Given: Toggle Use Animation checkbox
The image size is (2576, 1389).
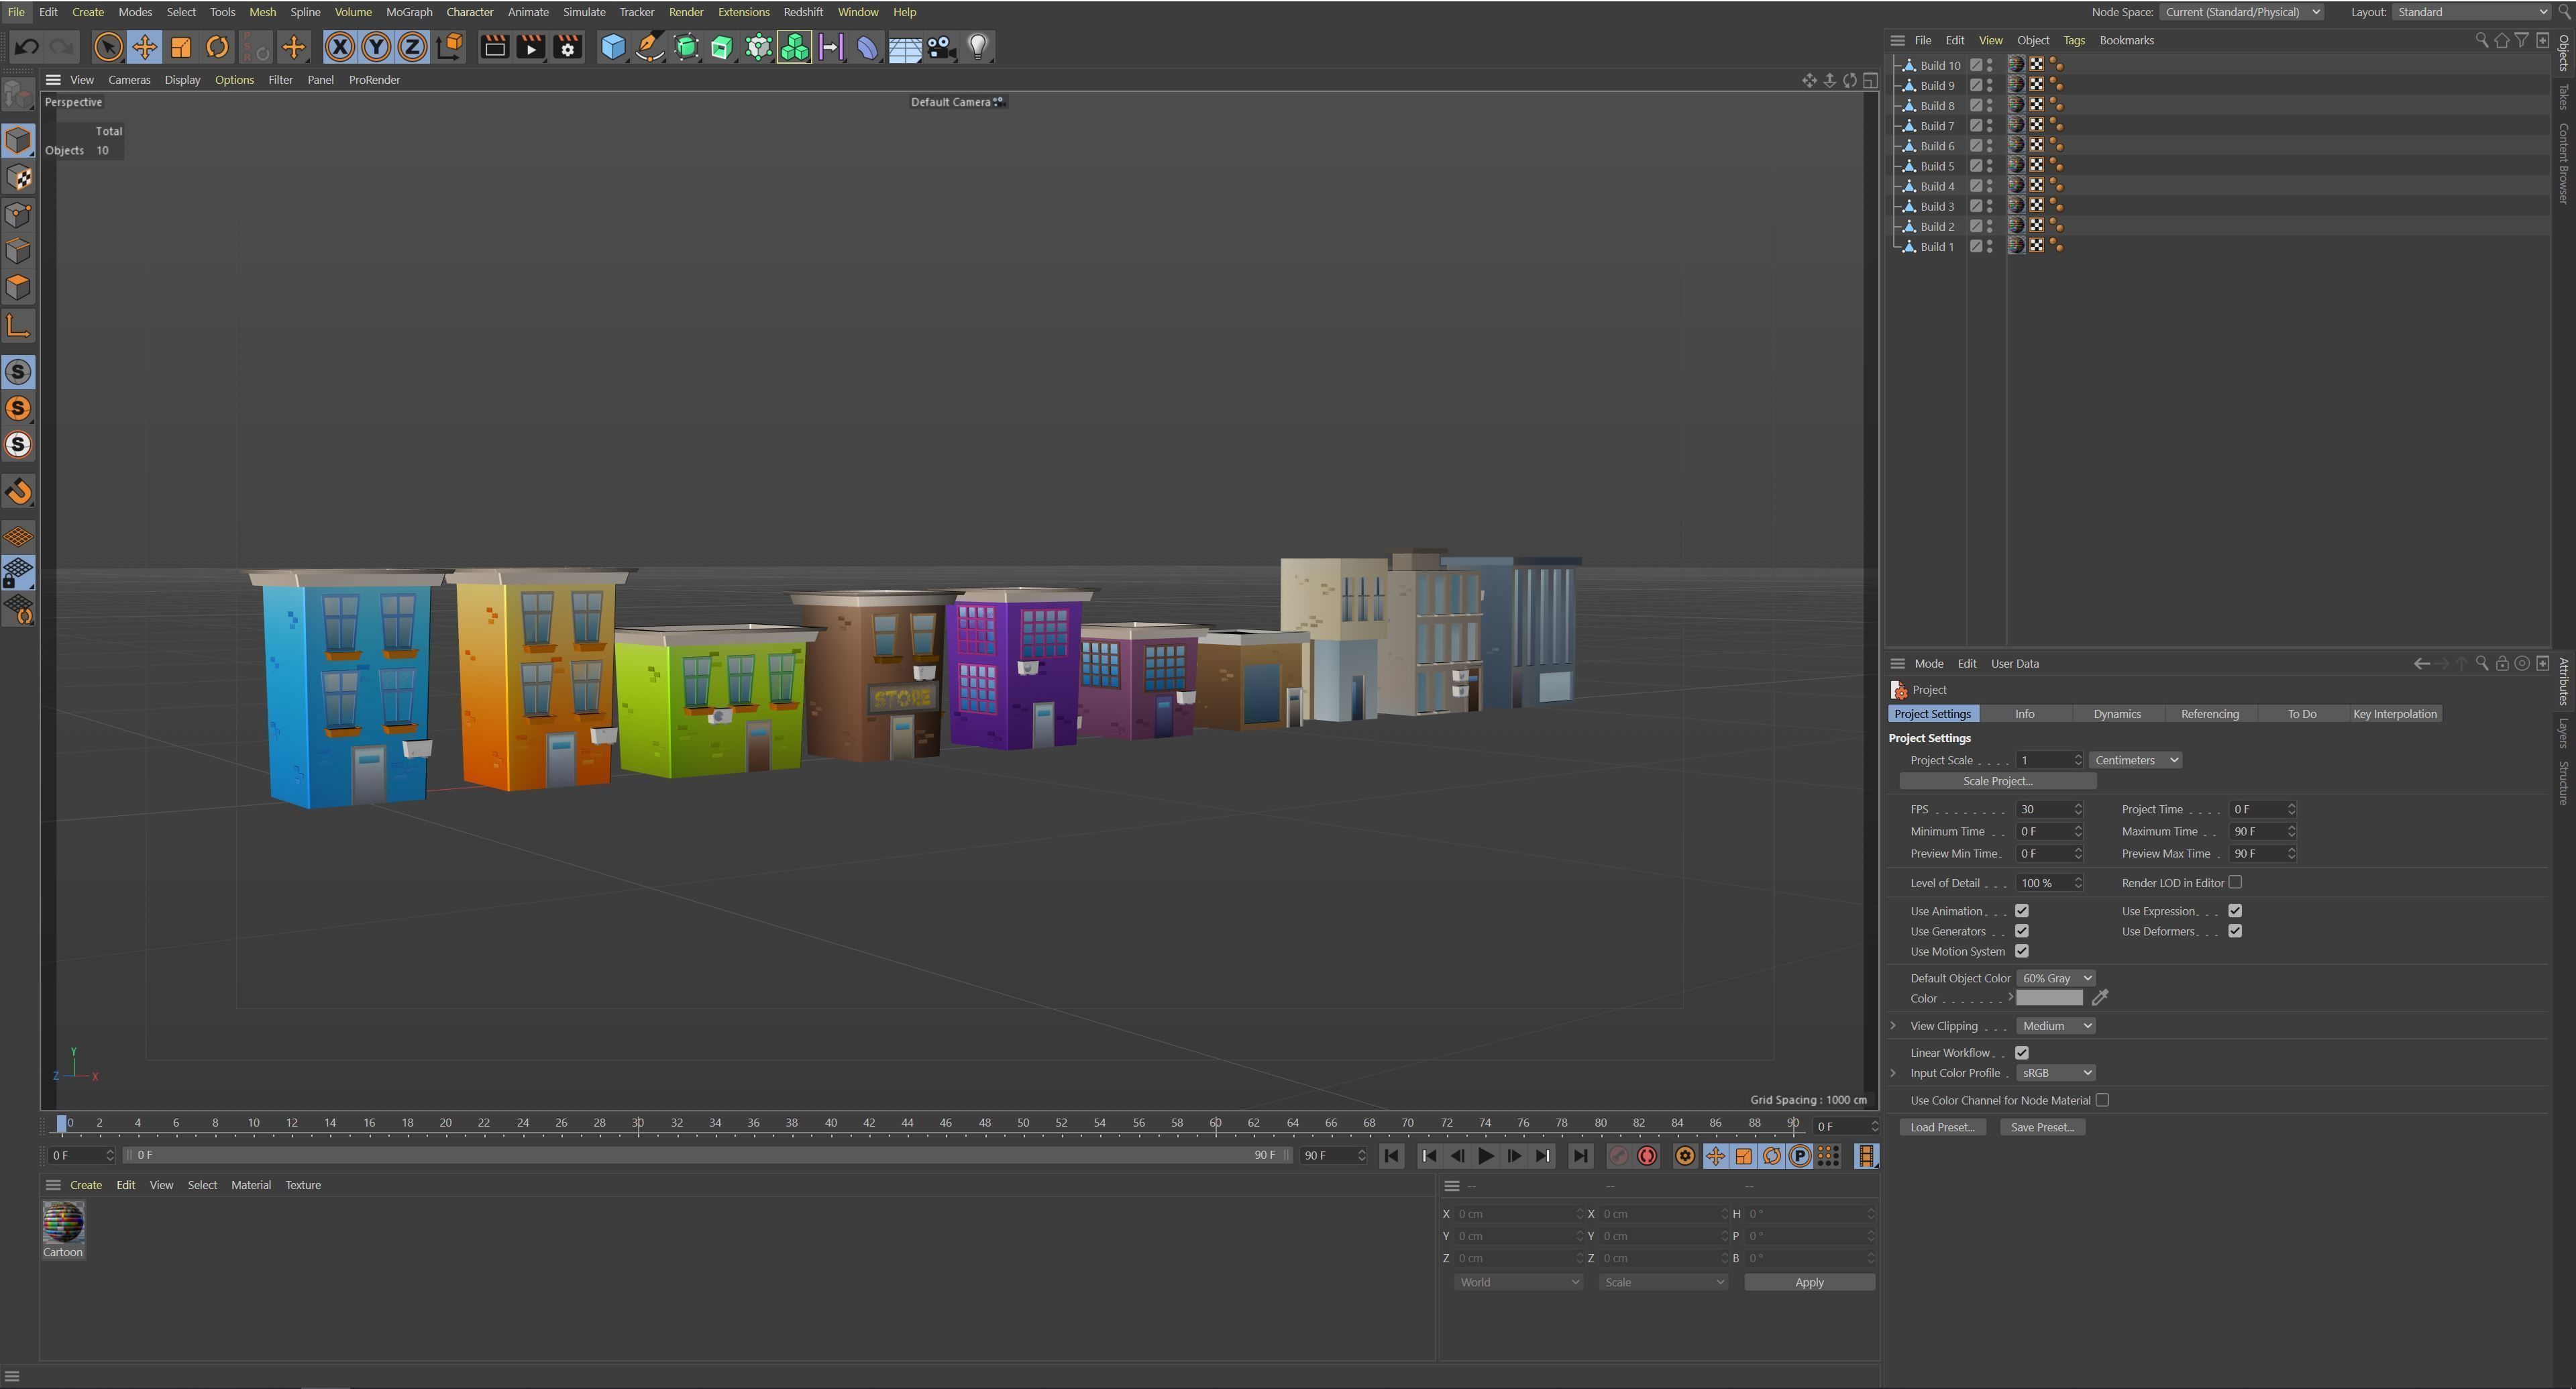Looking at the screenshot, I should tap(2022, 911).
